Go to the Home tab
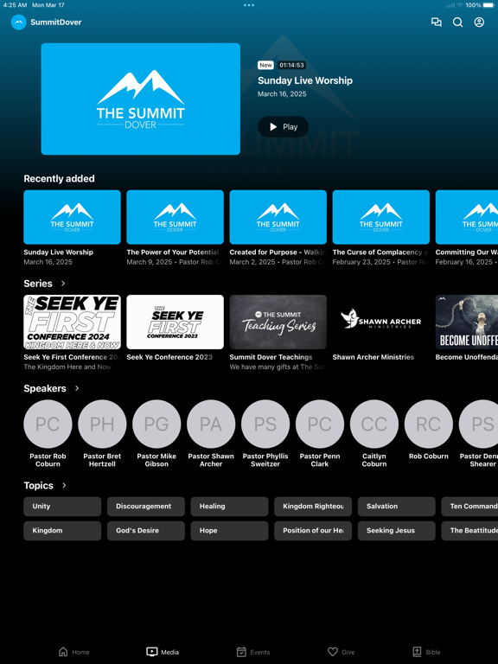 [x=74, y=652]
